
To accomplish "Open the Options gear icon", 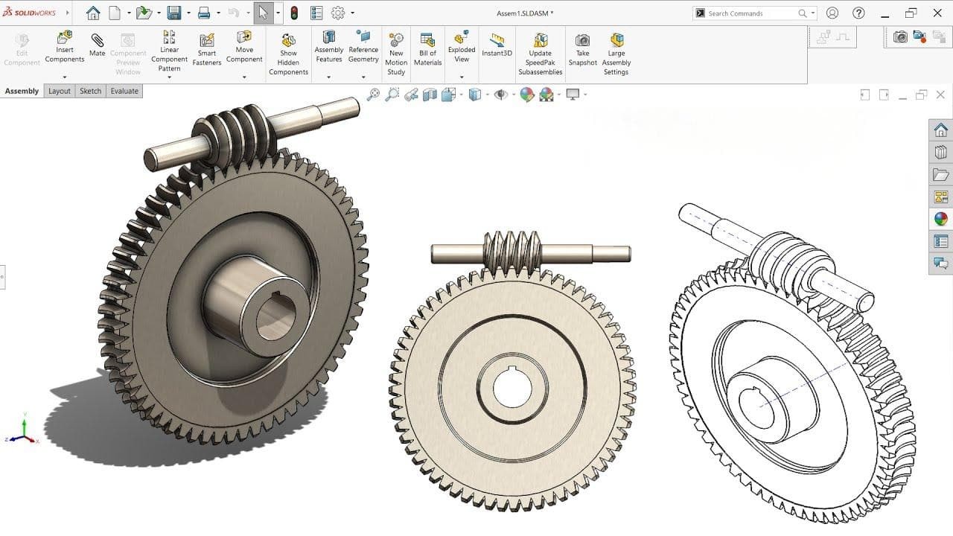I will point(338,13).
